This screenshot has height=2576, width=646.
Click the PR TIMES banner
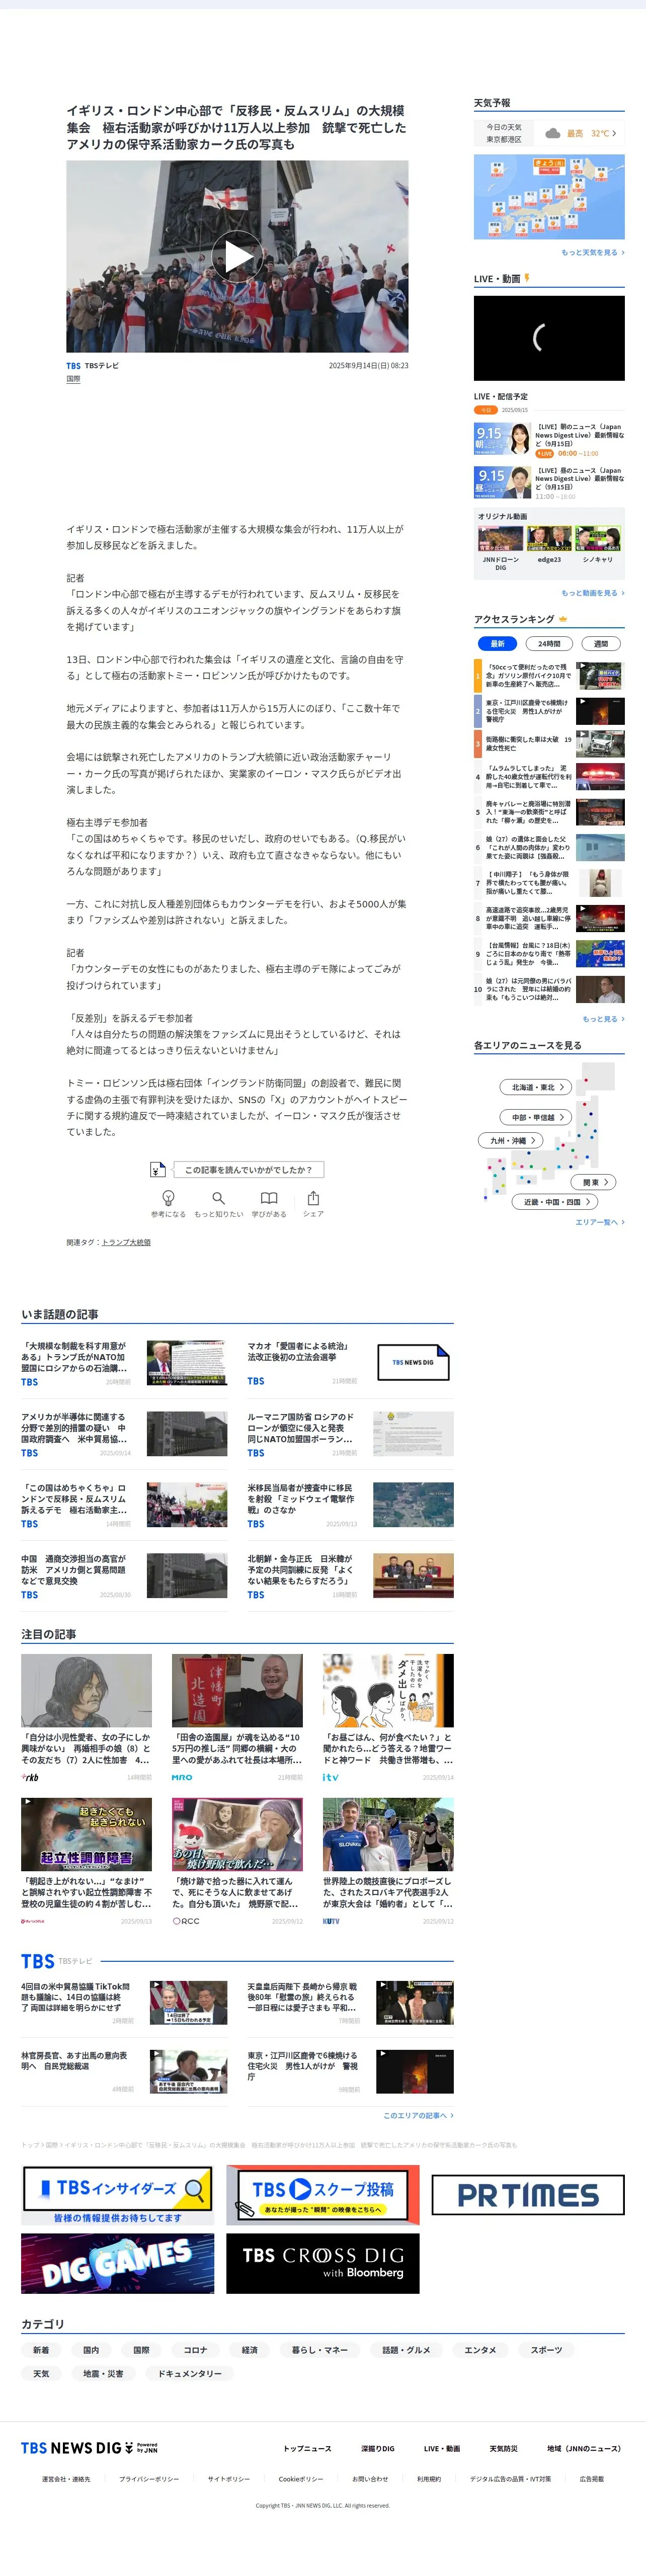(x=528, y=2195)
